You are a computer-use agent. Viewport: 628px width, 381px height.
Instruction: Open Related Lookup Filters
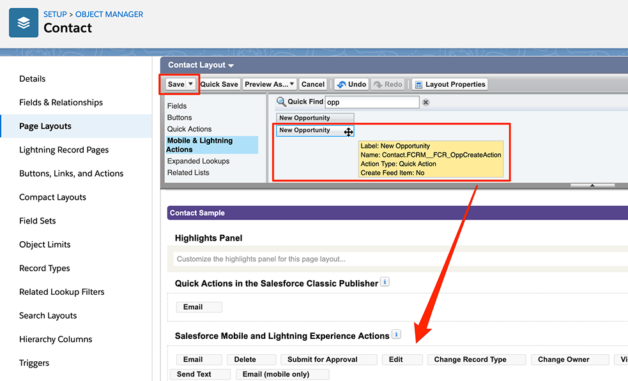tap(62, 292)
